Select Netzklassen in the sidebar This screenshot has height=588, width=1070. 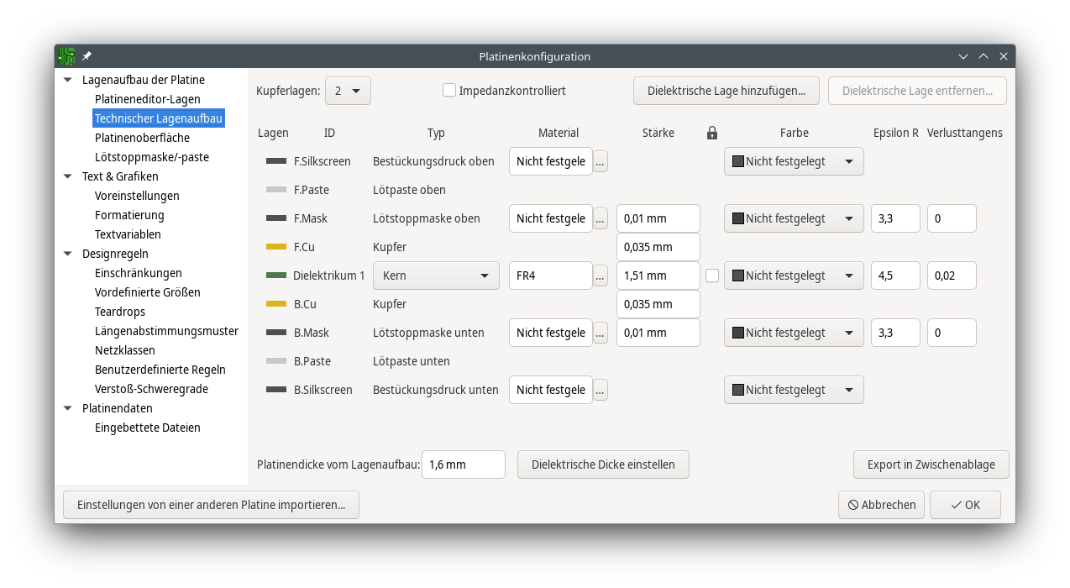[x=125, y=350]
